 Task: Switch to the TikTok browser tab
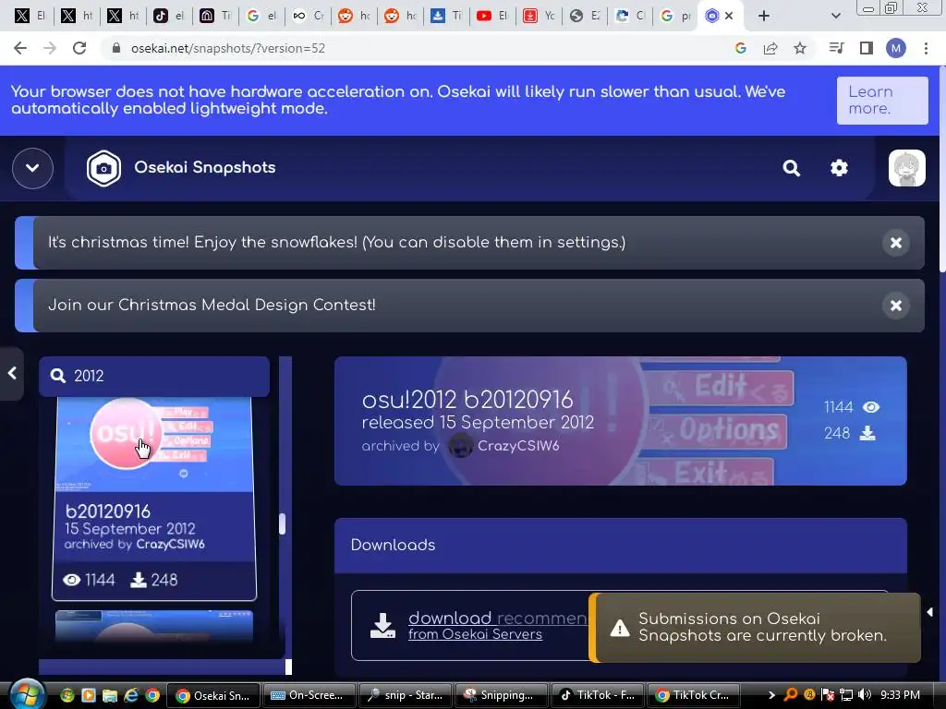[x=168, y=16]
